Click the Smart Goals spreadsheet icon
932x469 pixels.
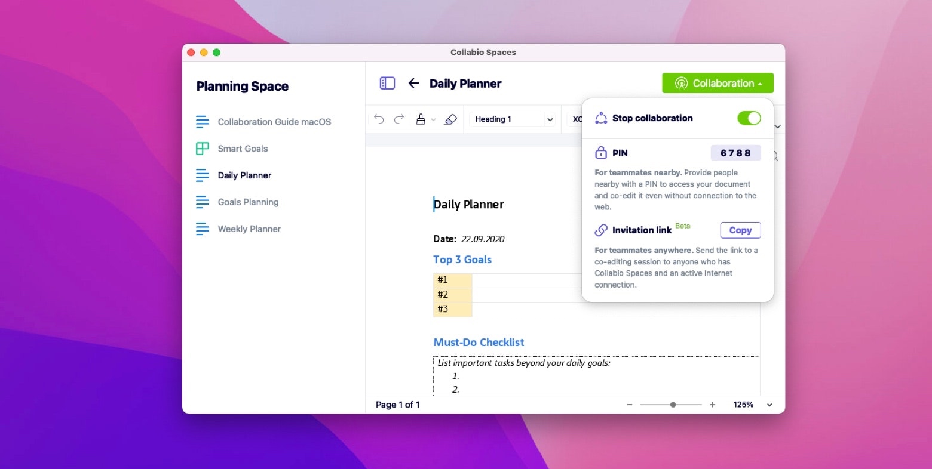pos(203,149)
